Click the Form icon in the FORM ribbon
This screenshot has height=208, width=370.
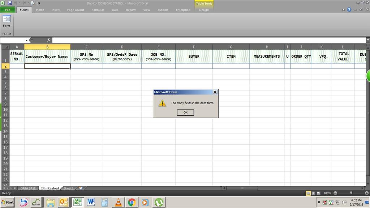7,21
